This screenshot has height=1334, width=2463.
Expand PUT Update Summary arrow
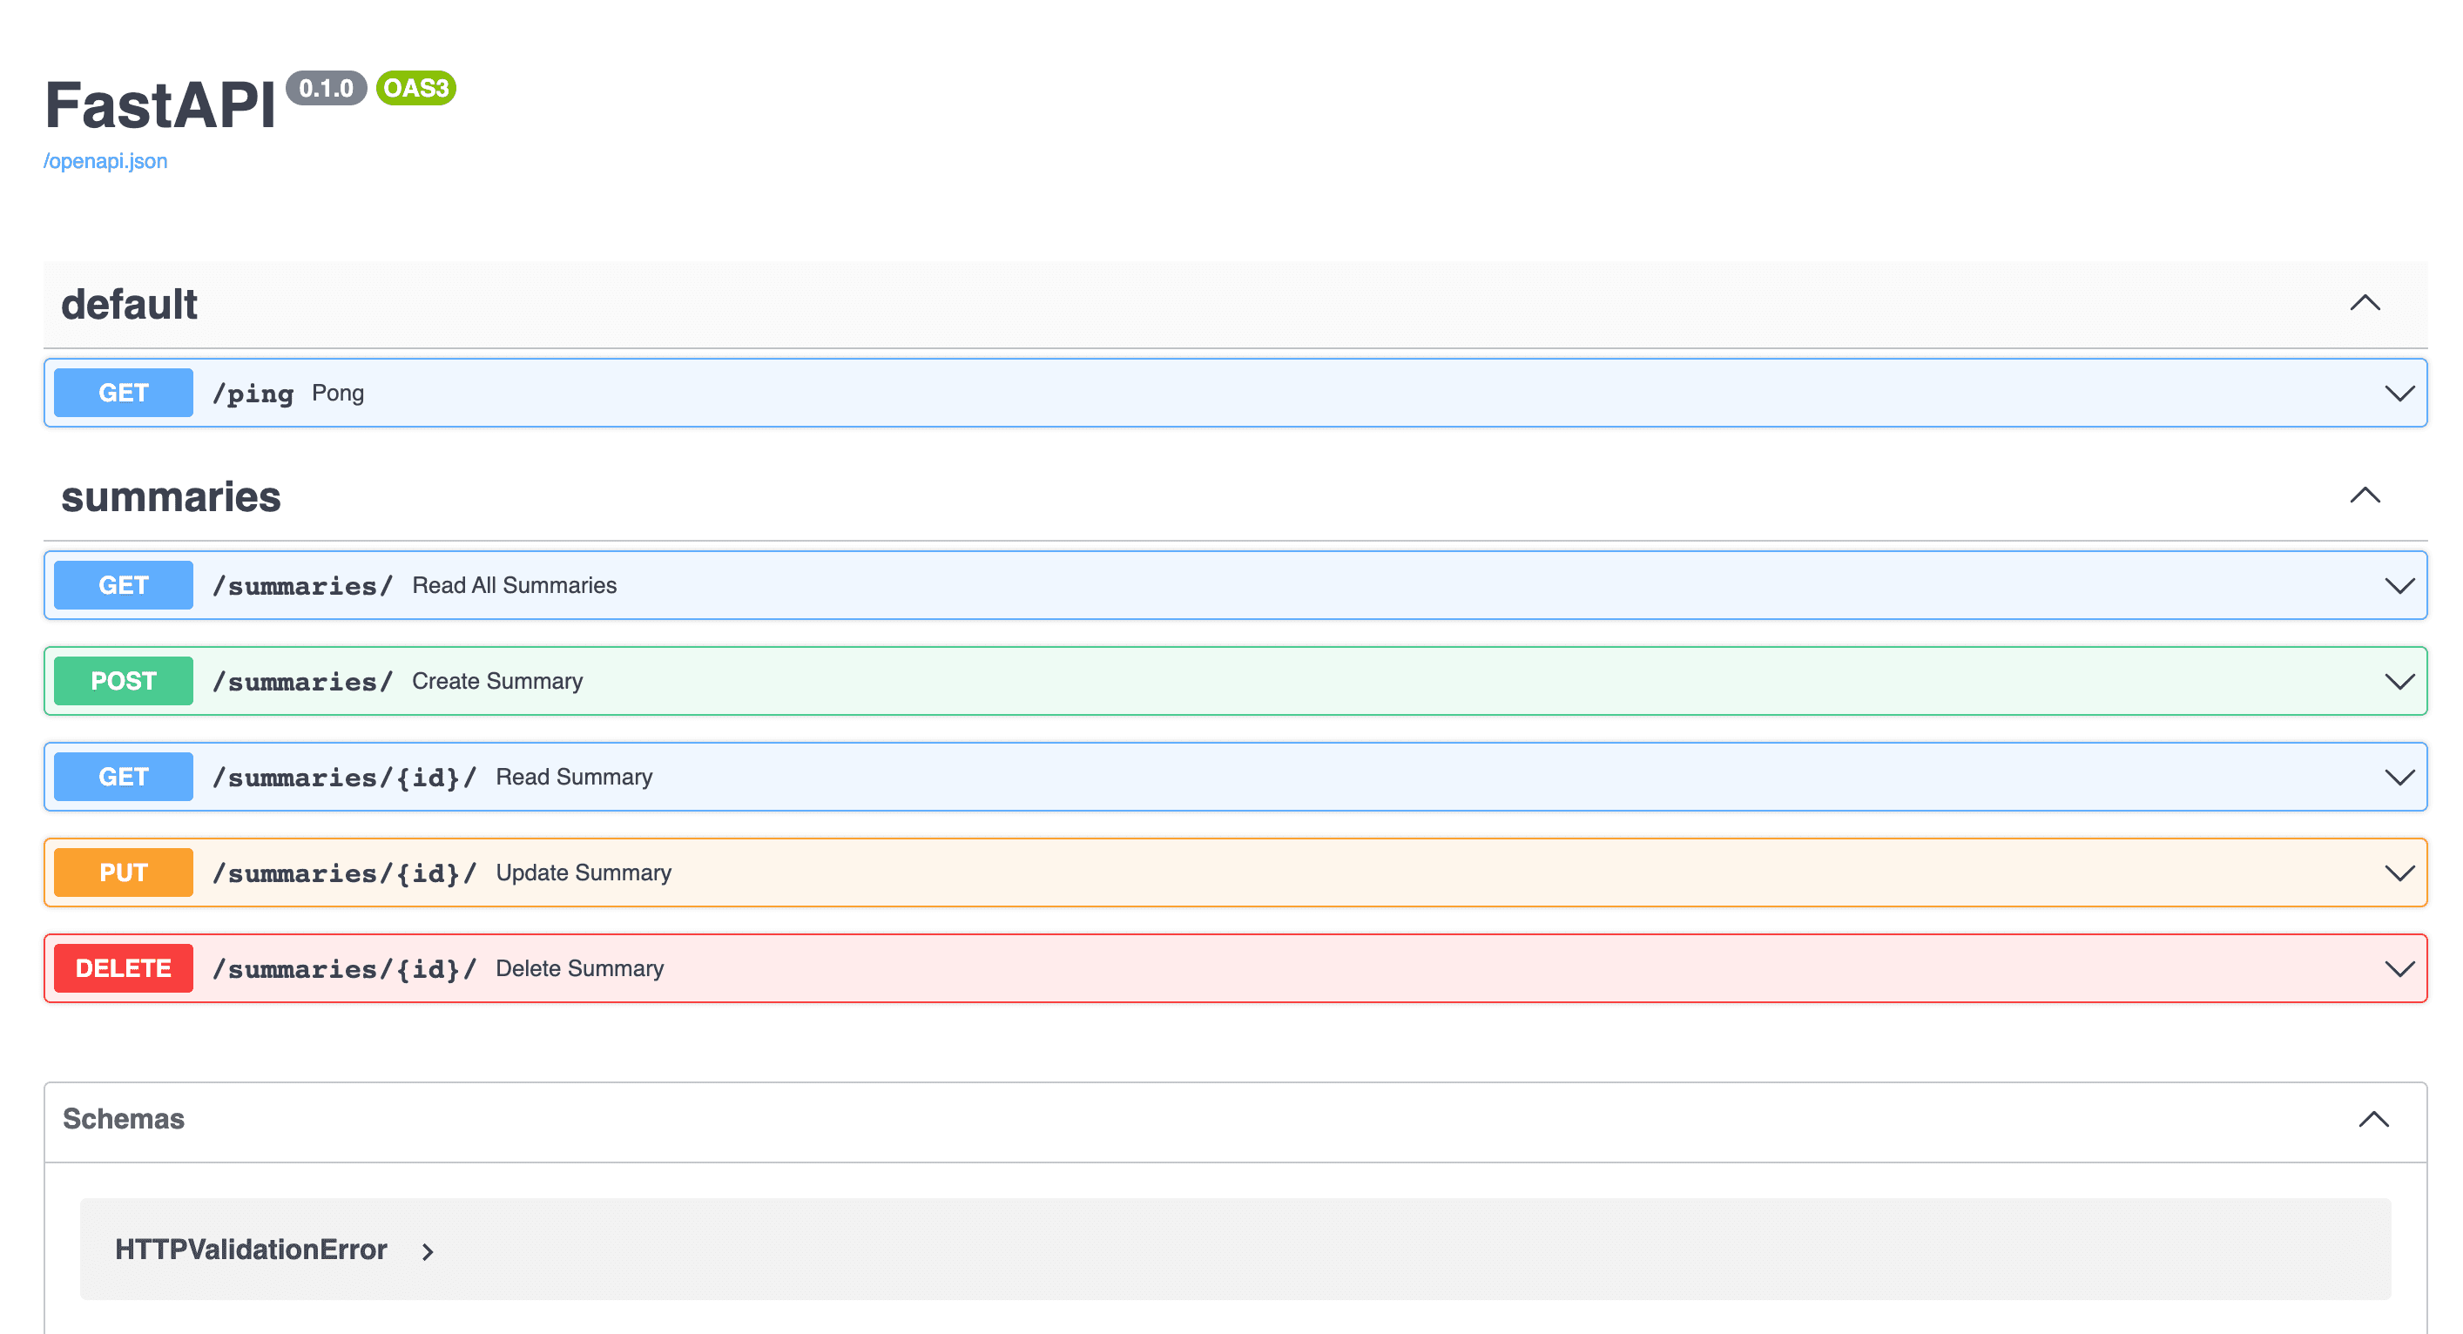click(2399, 872)
